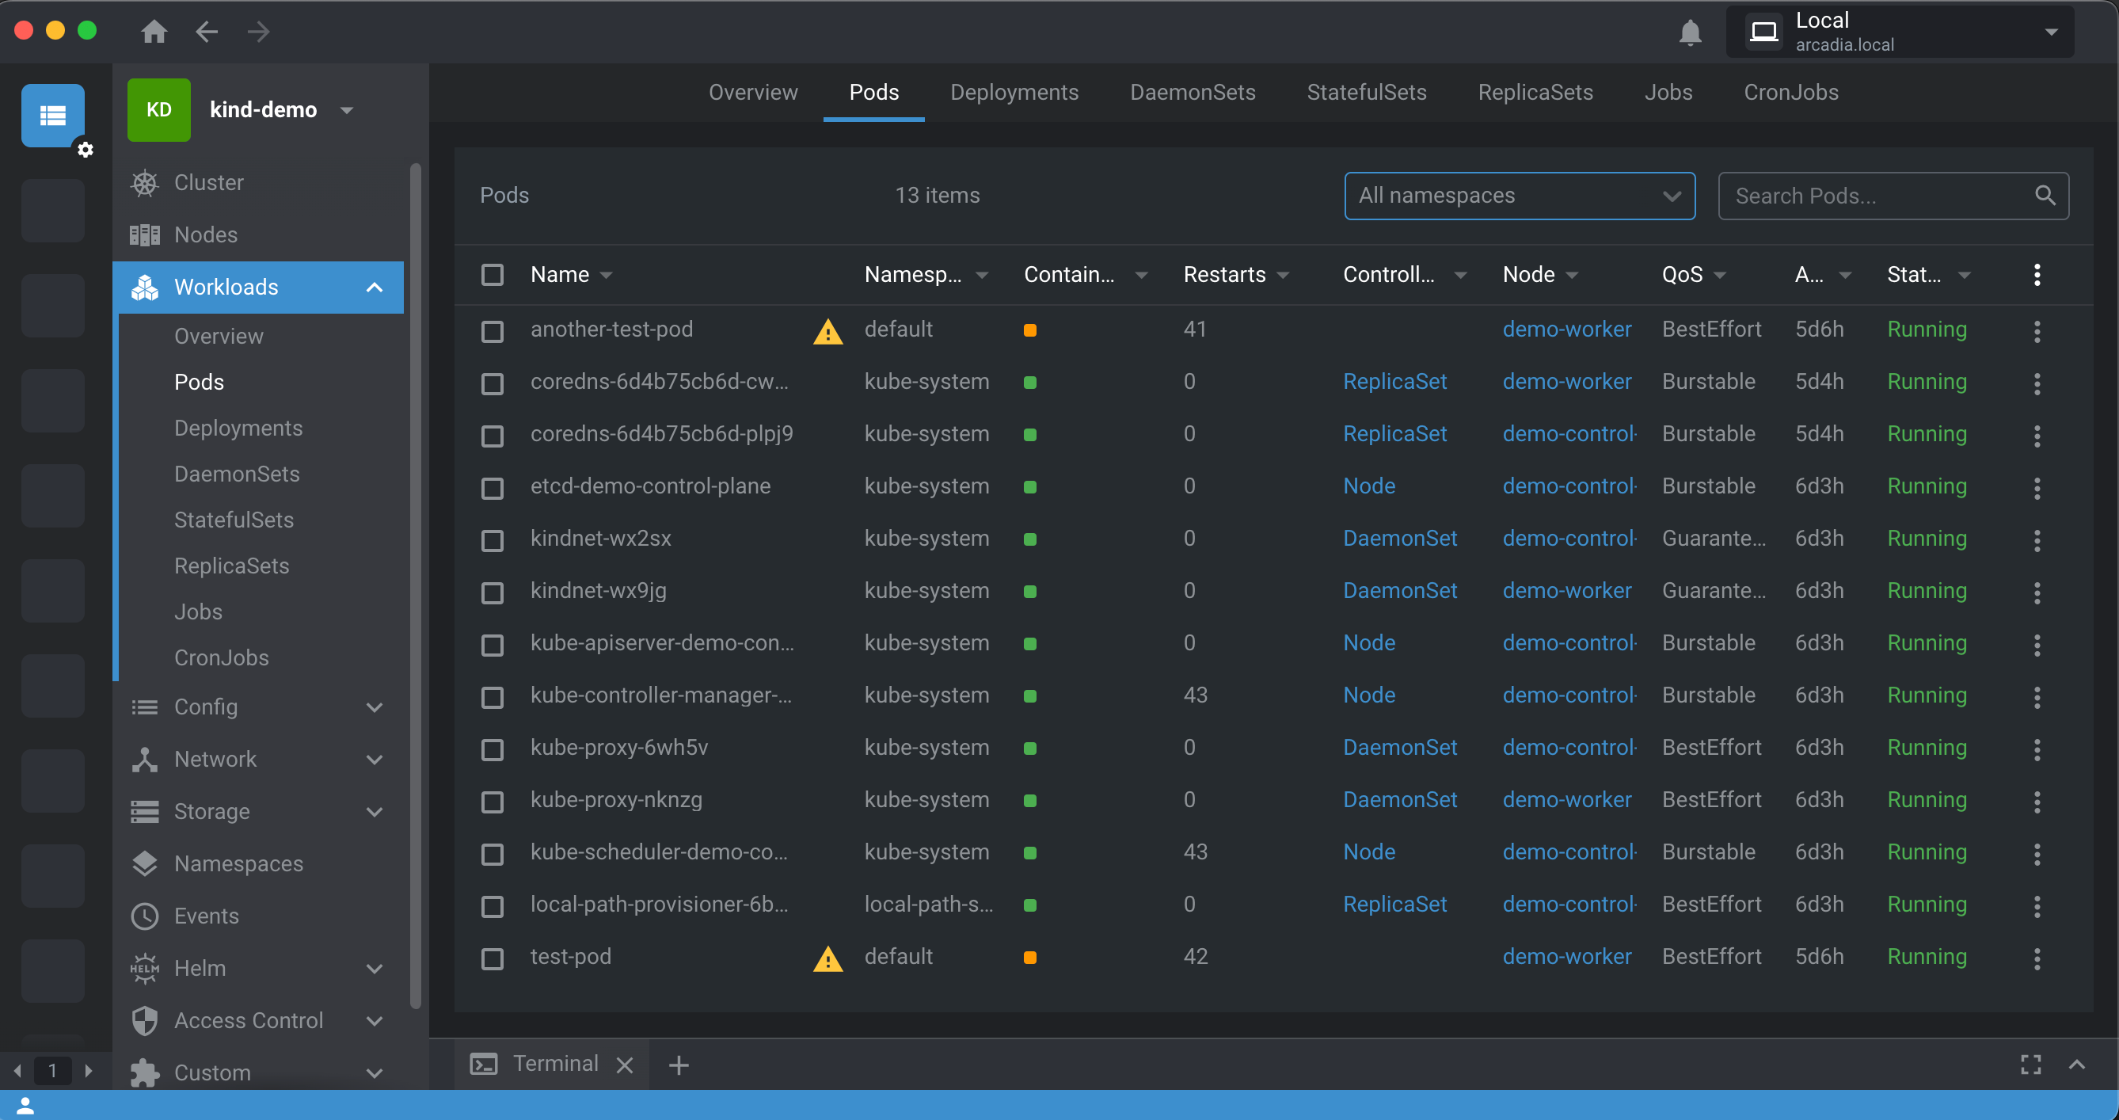Screen dimensions: 2119x1120
Task: Click the Access Control shield icon
Action: click(144, 1020)
